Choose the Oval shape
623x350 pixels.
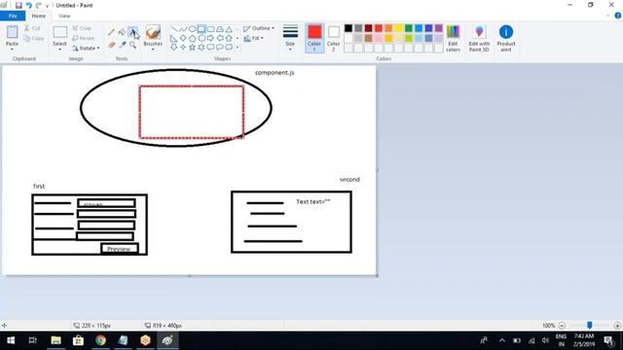click(x=192, y=29)
